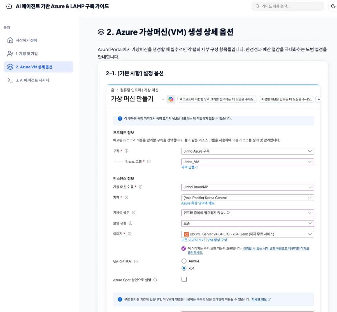The width and height of the screenshot is (337, 312).
Task: Click the Copilot icon next to 가상 머신 만들기
Action: [x=171, y=99]
